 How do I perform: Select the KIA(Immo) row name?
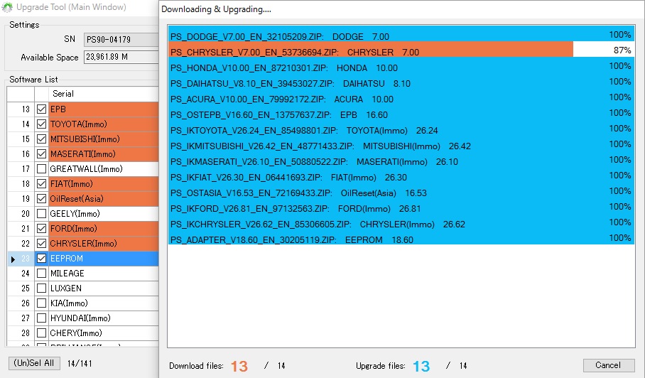[69, 303]
